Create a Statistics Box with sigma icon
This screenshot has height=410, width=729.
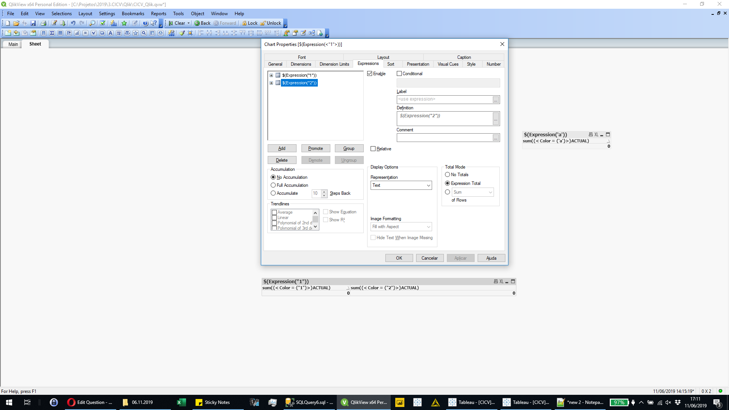(52, 33)
